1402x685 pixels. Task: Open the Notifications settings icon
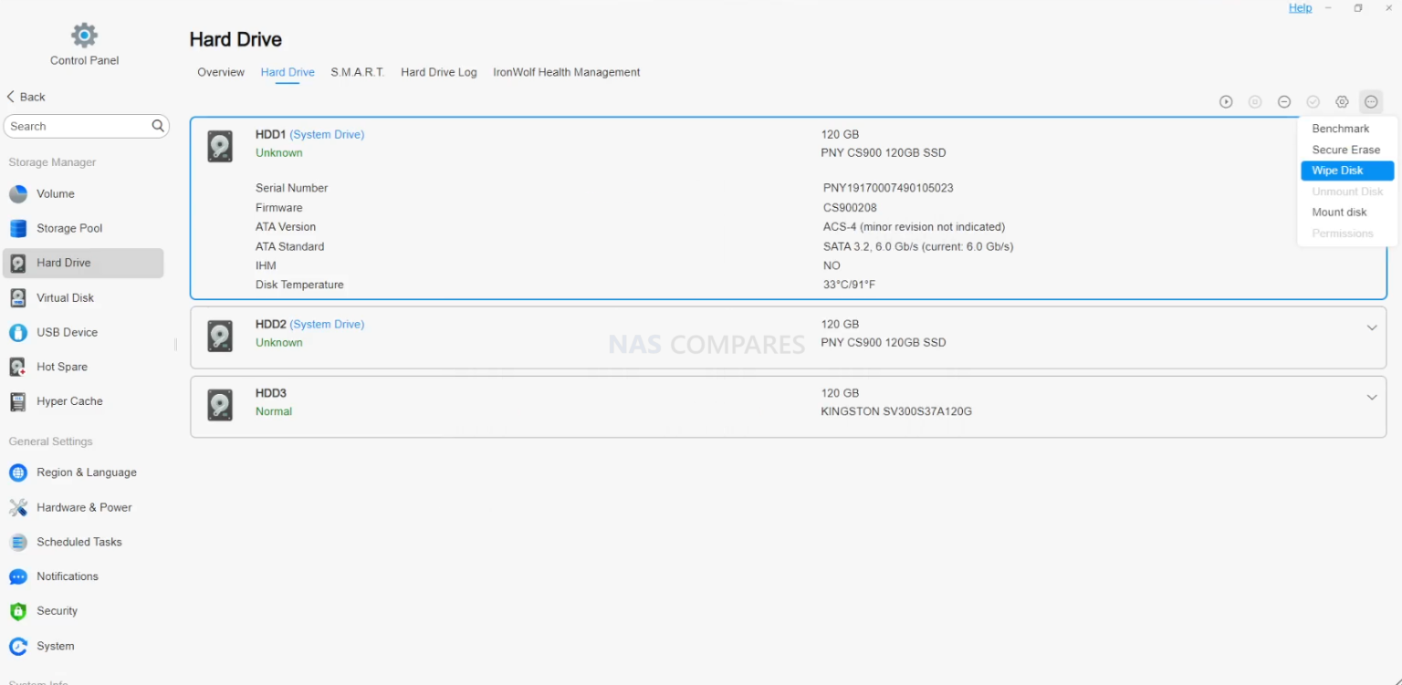tap(18, 576)
